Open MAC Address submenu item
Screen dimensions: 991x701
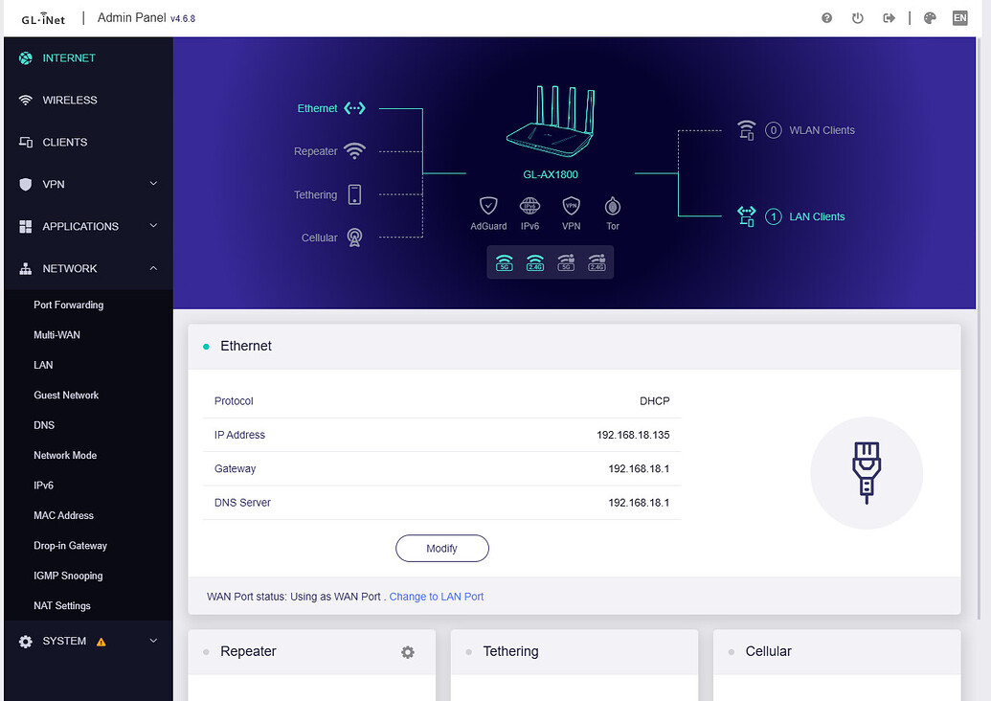(88, 515)
